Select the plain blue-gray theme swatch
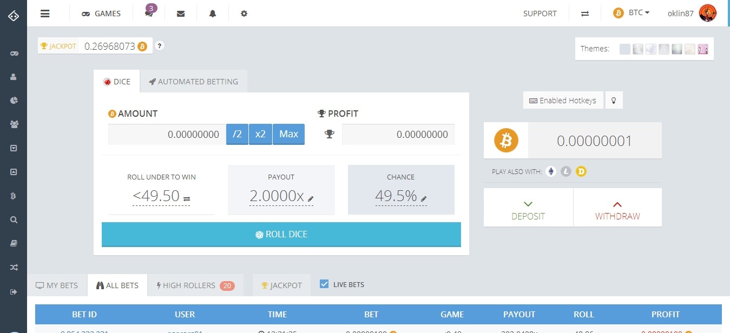Viewport: 730px width, 333px height. (625, 49)
